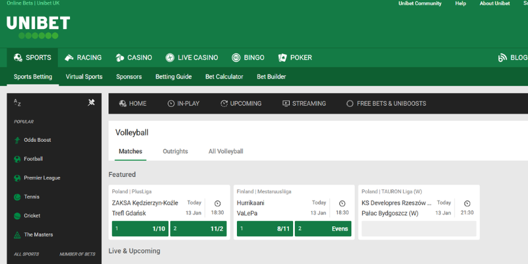Viewport: 528px width, 264px height.
Task: Open the Bet Calculator
Action: tap(224, 77)
